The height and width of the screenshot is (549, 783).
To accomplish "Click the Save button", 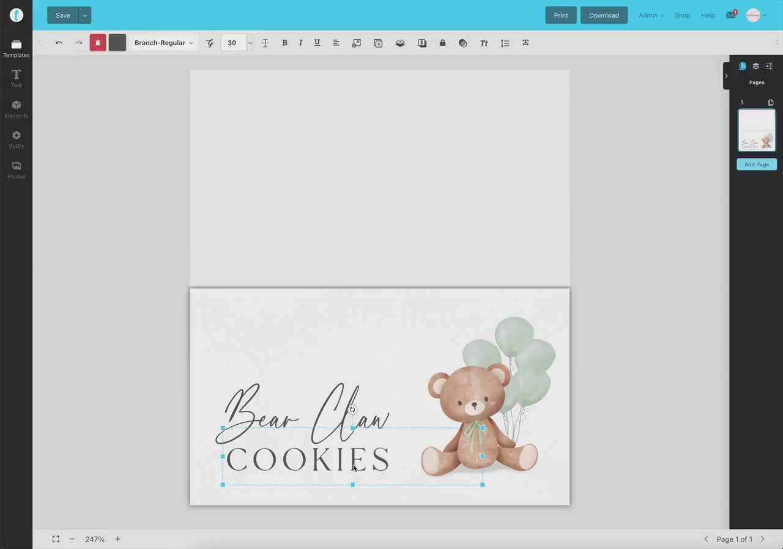I will [63, 15].
